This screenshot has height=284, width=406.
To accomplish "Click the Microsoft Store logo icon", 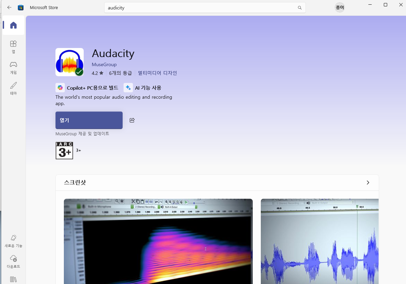I will [x=21, y=7].
